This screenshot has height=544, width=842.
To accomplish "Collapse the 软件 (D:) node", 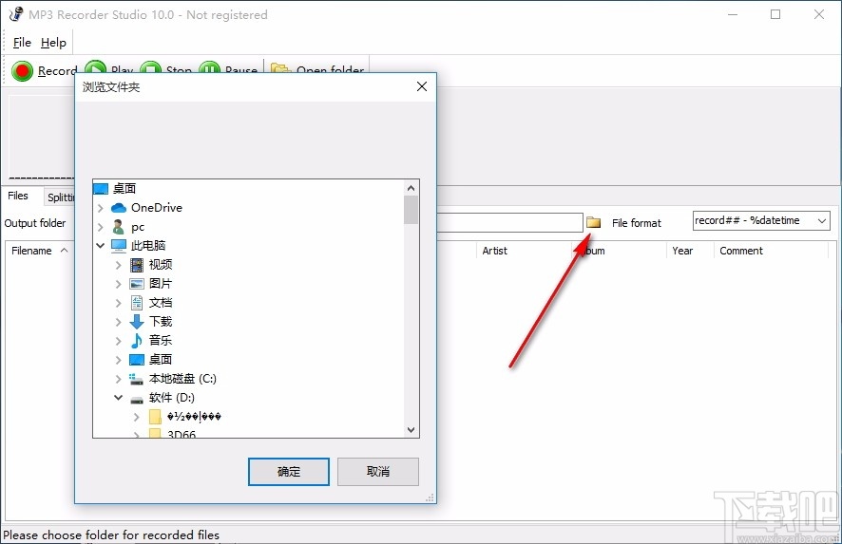I will (x=119, y=398).
